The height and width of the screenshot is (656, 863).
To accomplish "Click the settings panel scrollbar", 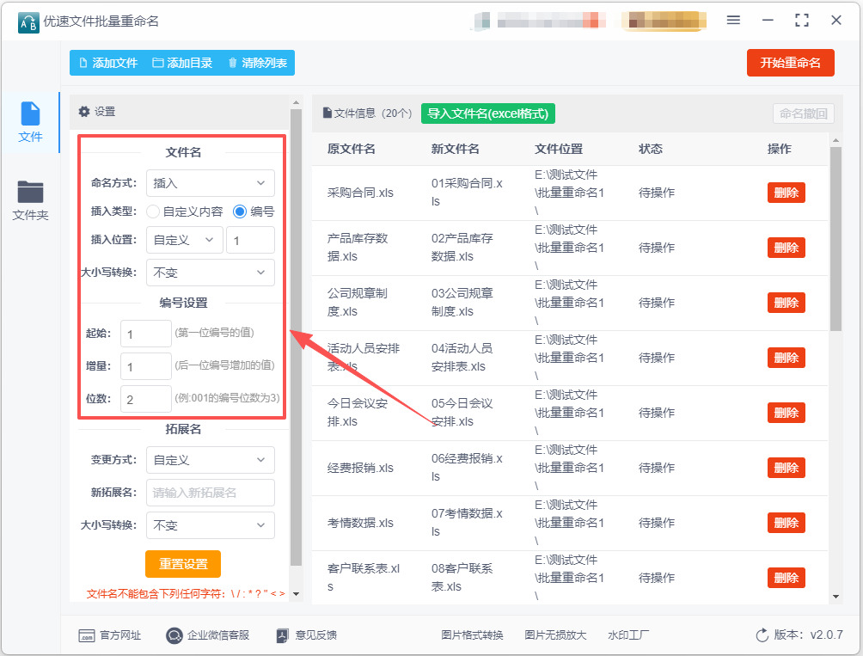I will pyautogui.click(x=296, y=337).
